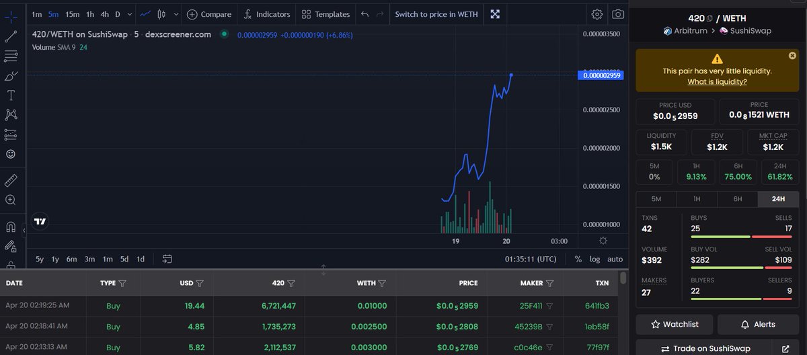This screenshot has height=355, width=807.
Task: Toggle auto scale mode
Action: tap(615, 259)
